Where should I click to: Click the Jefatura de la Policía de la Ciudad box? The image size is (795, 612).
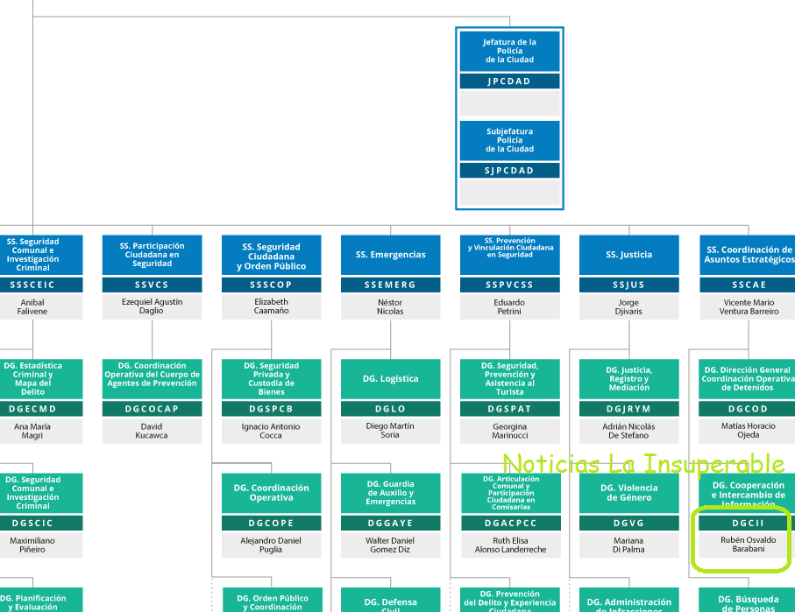[509, 51]
